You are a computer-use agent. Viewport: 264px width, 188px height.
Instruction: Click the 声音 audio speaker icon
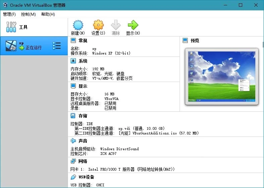coord(73,141)
